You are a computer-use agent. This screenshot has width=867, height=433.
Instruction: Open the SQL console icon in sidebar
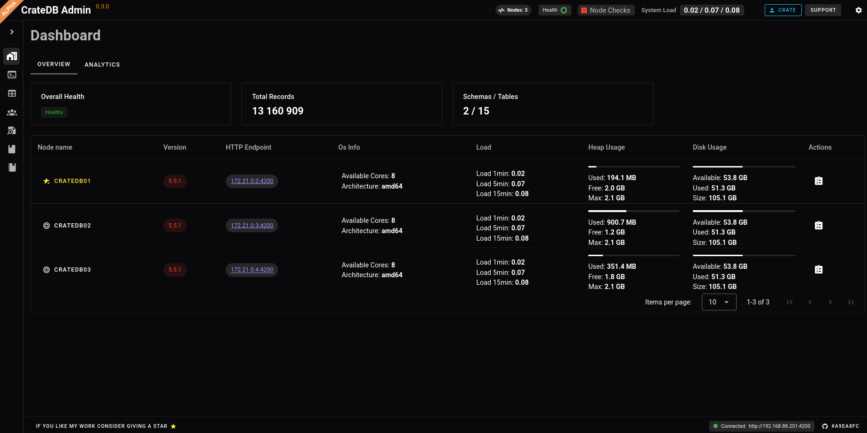click(12, 75)
